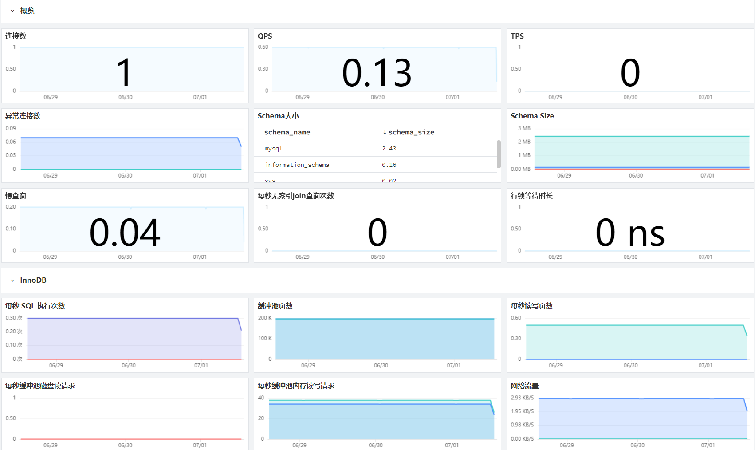Click the 每秒缓冲池内存读写请求 panel title
The image size is (755, 450).
pos(296,386)
